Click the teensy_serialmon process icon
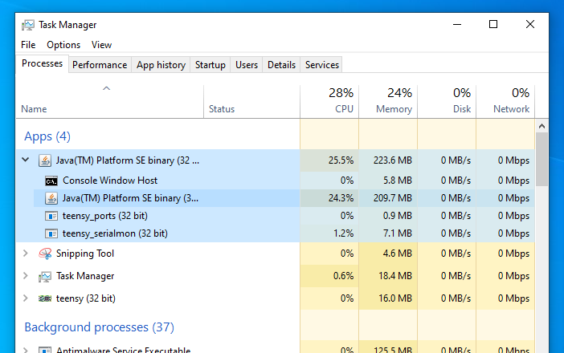Screen dimensions: 564x353 (x=51, y=233)
